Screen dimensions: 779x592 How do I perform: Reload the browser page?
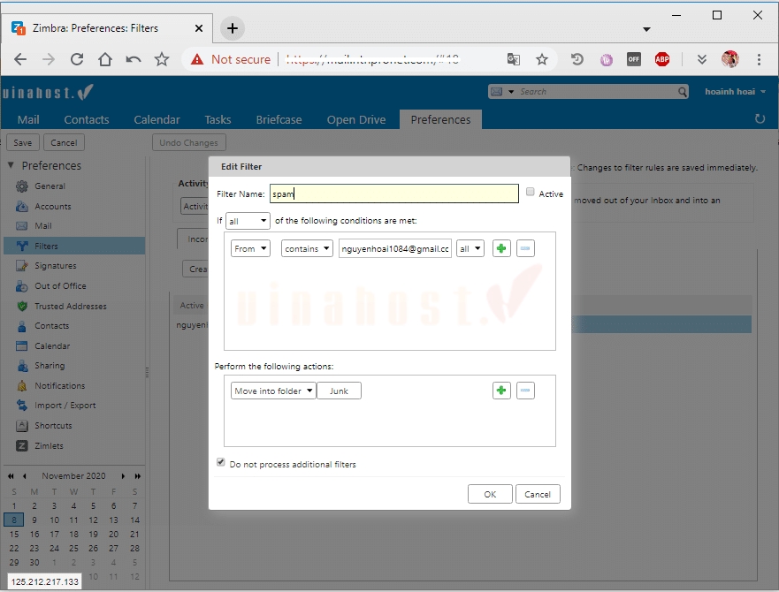[77, 59]
